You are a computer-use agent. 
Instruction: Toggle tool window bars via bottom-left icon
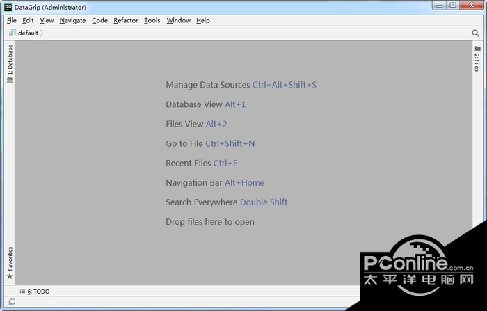click(12, 302)
